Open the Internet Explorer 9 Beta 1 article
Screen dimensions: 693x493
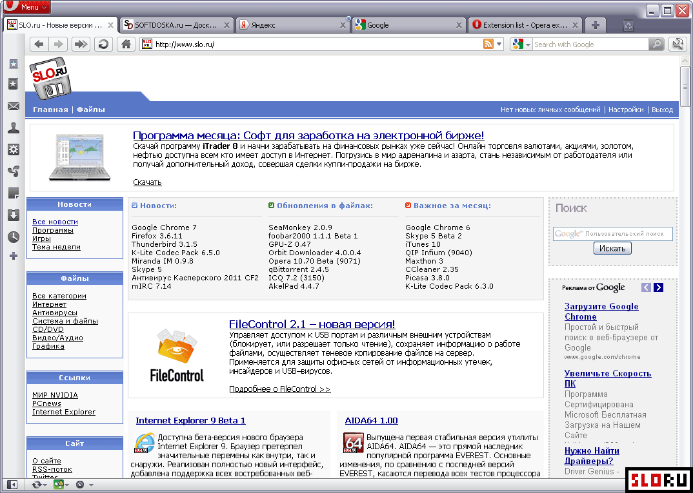tap(190, 421)
